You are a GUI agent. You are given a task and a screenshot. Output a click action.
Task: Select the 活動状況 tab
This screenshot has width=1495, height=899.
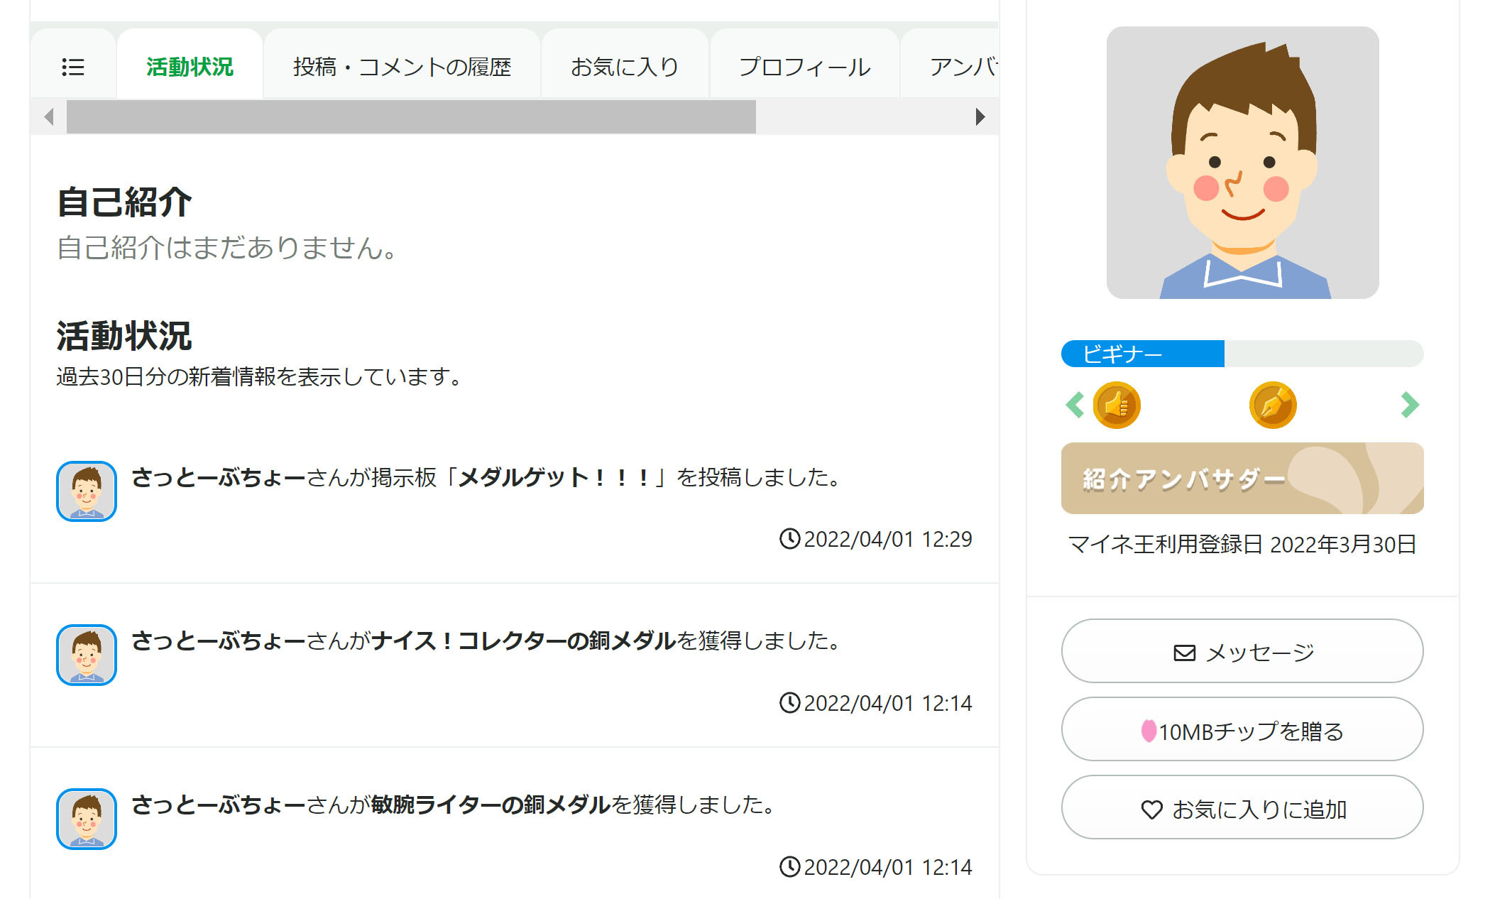point(190,67)
